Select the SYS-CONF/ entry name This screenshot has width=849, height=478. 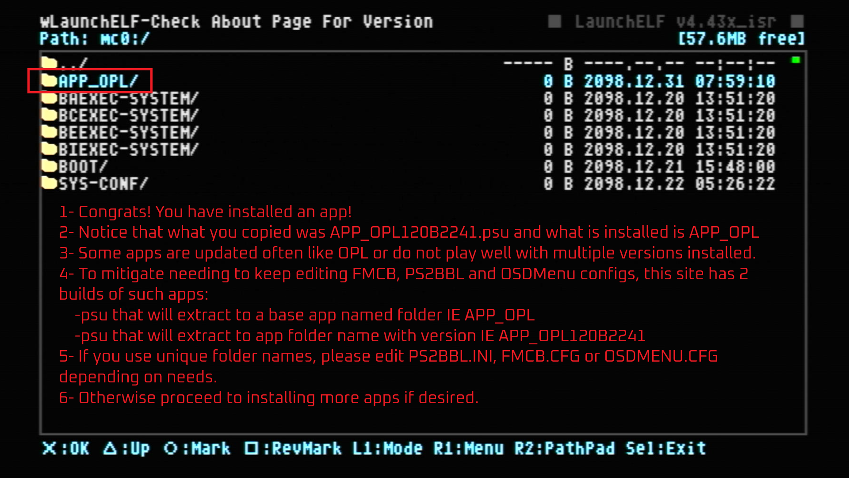click(103, 184)
